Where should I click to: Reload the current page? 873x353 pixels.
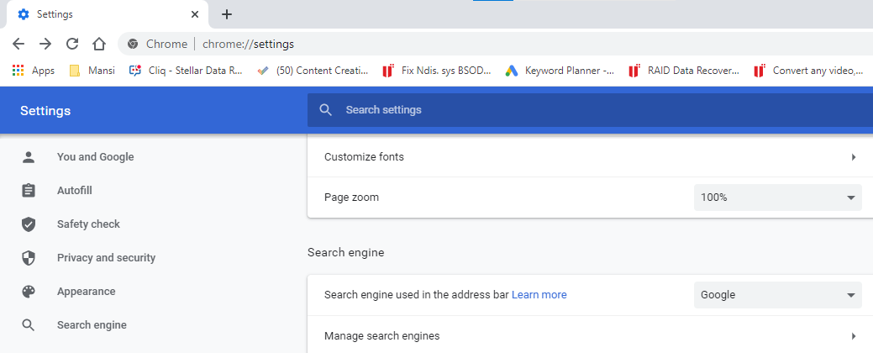click(72, 44)
